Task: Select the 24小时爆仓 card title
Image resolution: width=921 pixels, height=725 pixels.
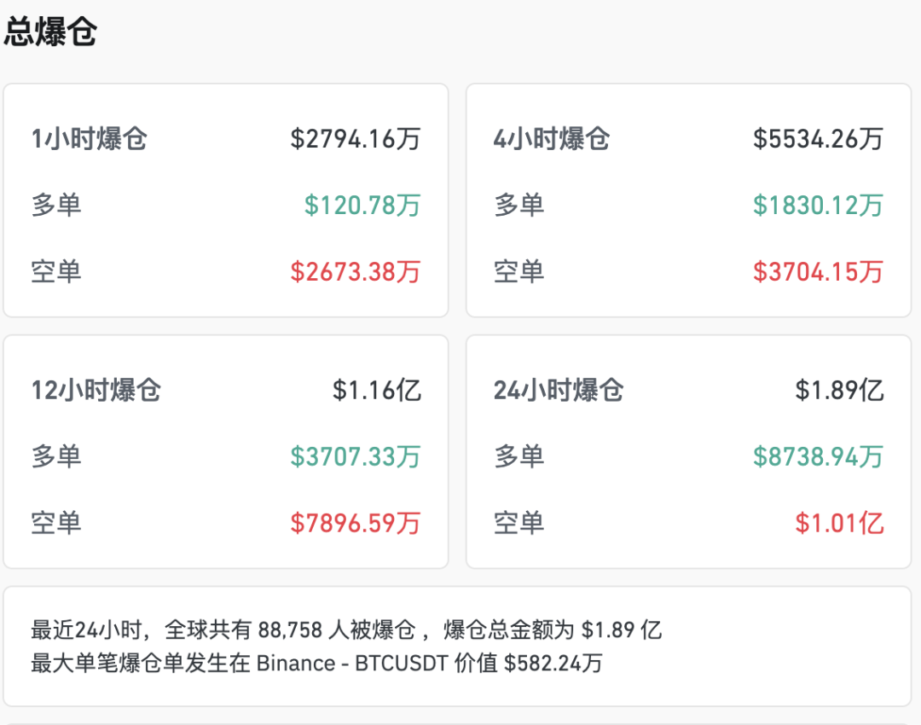Action: tap(559, 390)
